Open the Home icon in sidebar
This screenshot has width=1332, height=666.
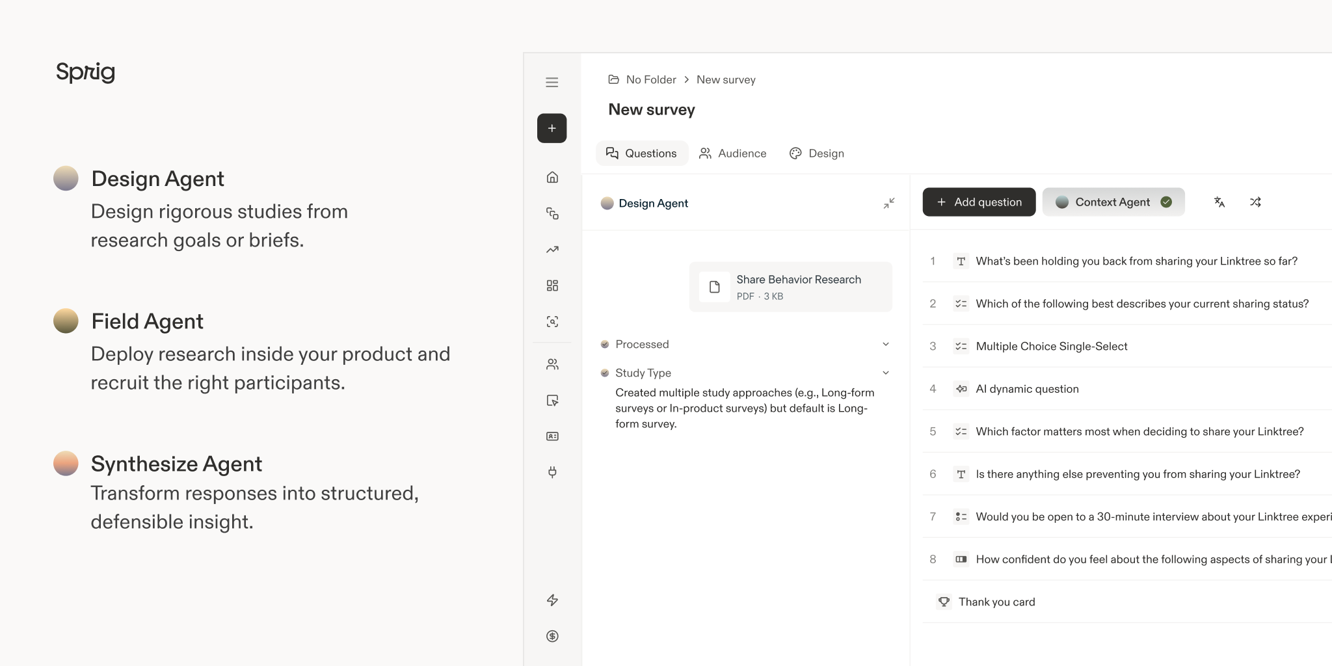pos(552,177)
